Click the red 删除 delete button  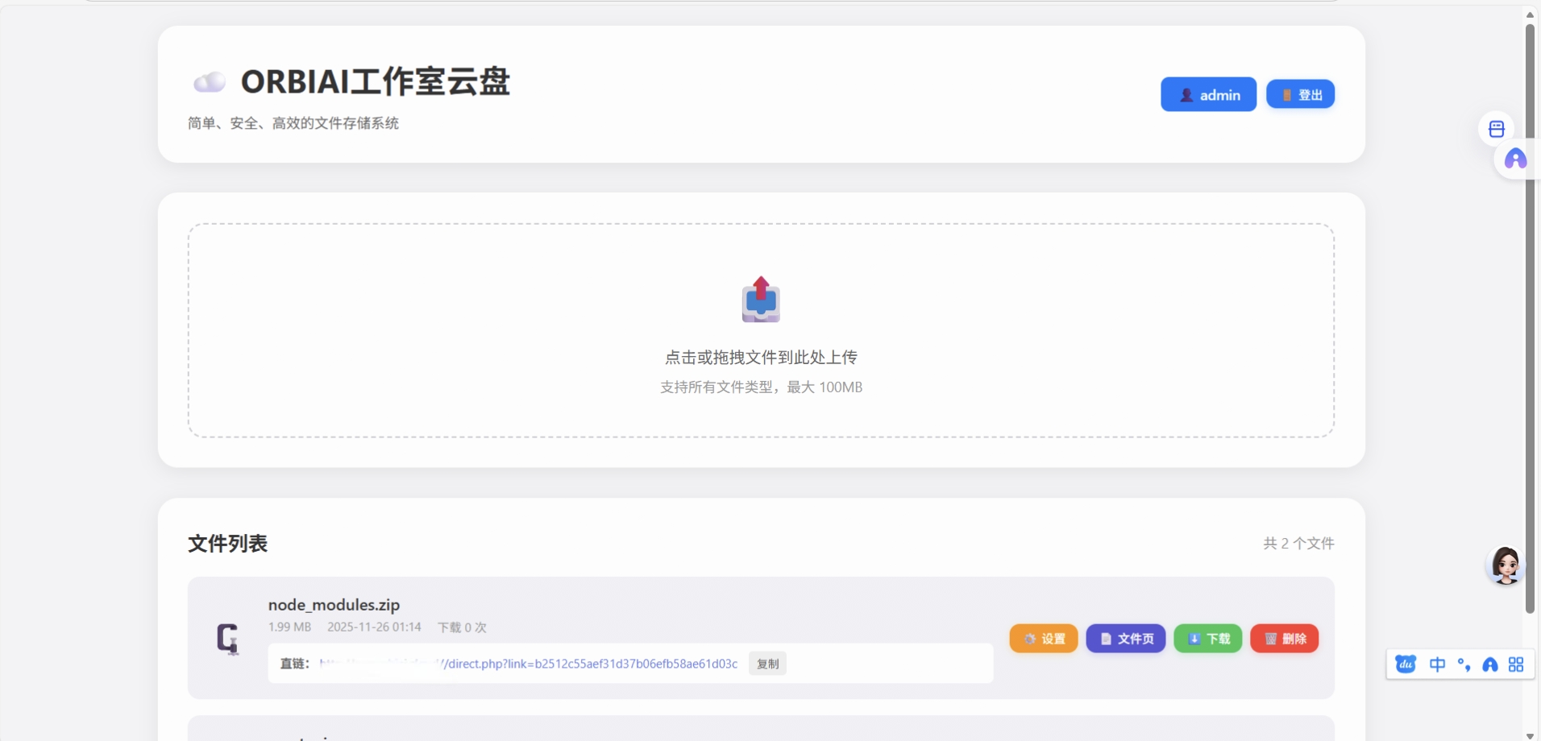coord(1284,638)
